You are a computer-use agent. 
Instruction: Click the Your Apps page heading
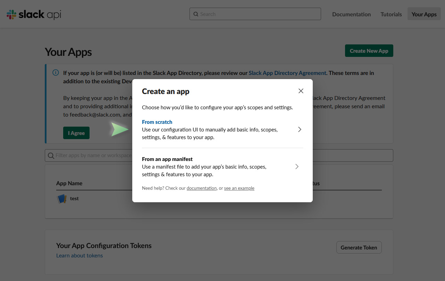click(x=68, y=52)
